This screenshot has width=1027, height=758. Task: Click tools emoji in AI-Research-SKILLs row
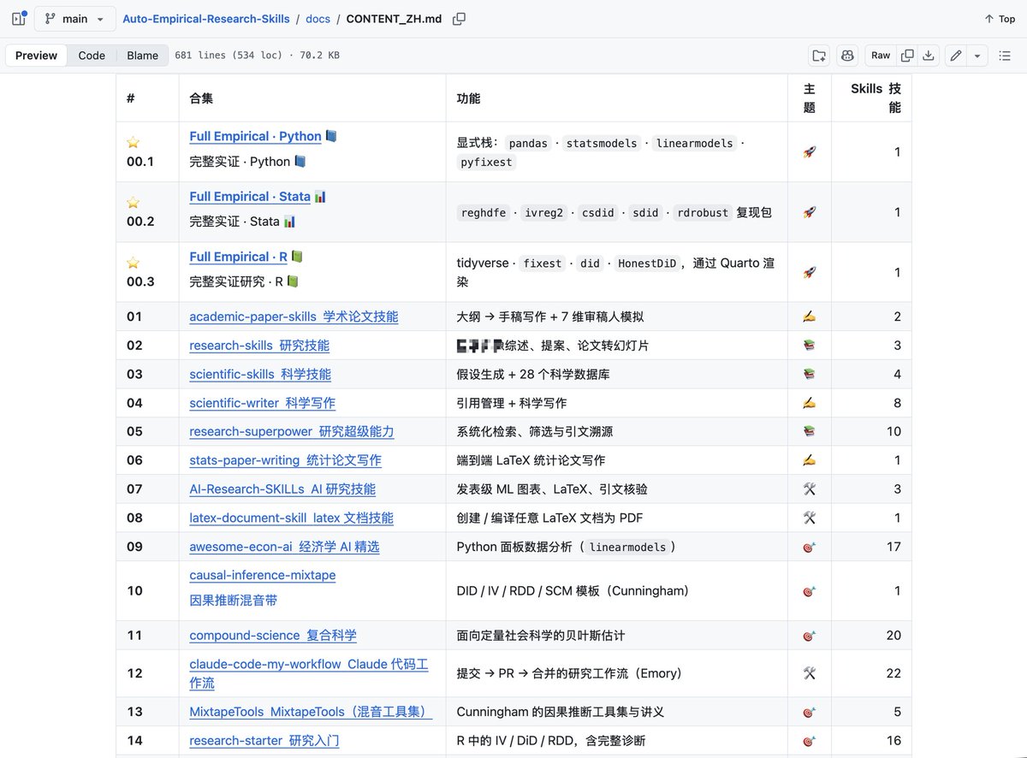(x=810, y=489)
